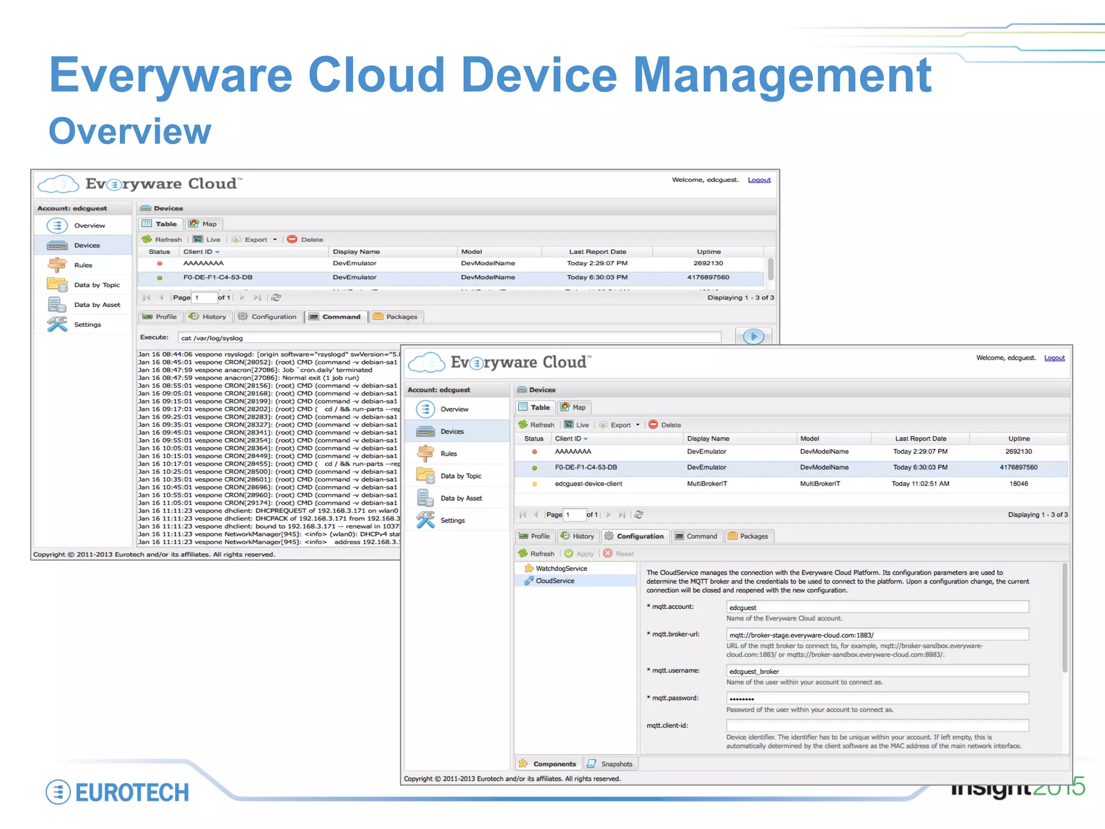Screen dimensions: 1105x829
Task: Select edcguest-device-client device row
Action: click(x=791, y=484)
